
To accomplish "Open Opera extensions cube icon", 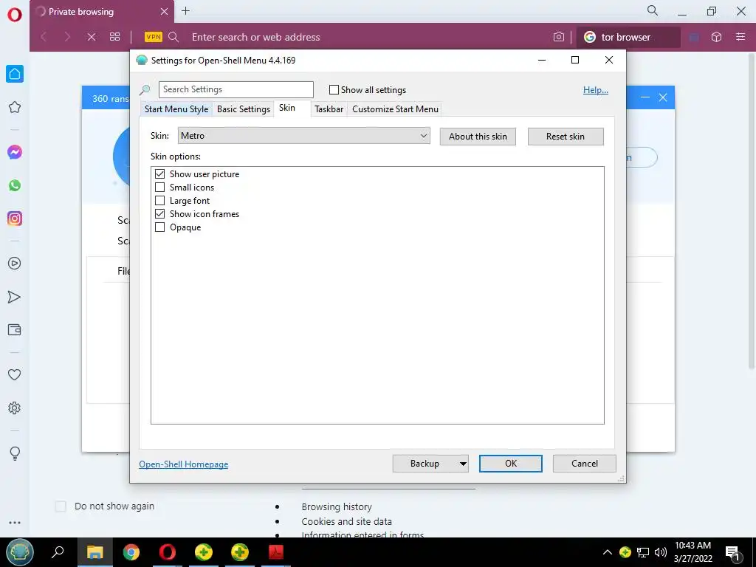I will [x=716, y=37].
